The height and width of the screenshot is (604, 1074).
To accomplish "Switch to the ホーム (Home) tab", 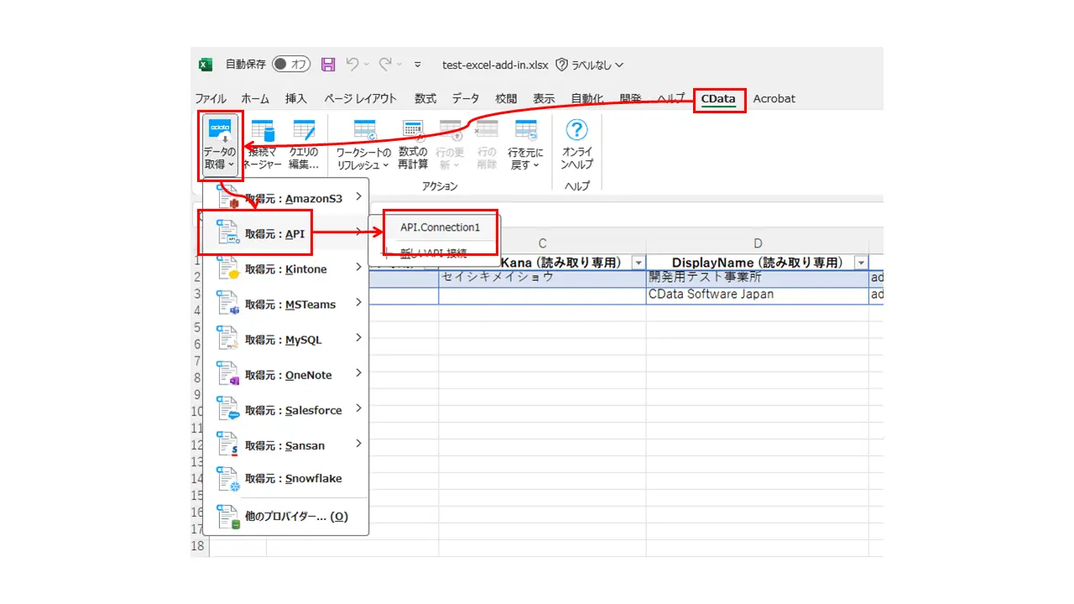I will (255, 98).
